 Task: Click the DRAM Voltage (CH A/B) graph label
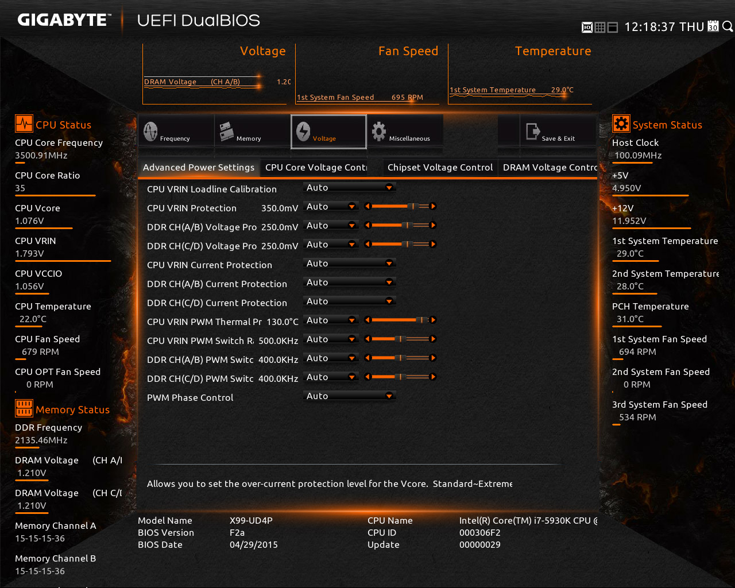[x=192, y=82]
